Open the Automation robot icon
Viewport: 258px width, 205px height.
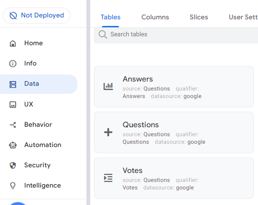pos(13,145)
